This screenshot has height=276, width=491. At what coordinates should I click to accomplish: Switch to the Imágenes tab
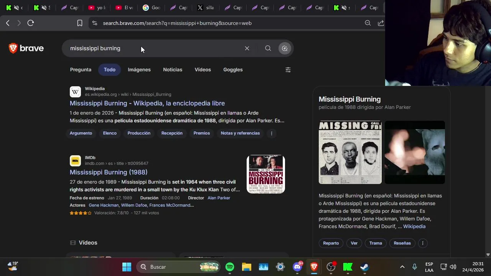(139, 70)
